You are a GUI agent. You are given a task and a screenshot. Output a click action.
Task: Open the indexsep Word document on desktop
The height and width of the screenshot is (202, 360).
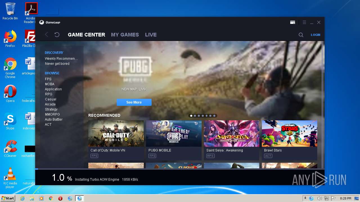coord(29,121)
